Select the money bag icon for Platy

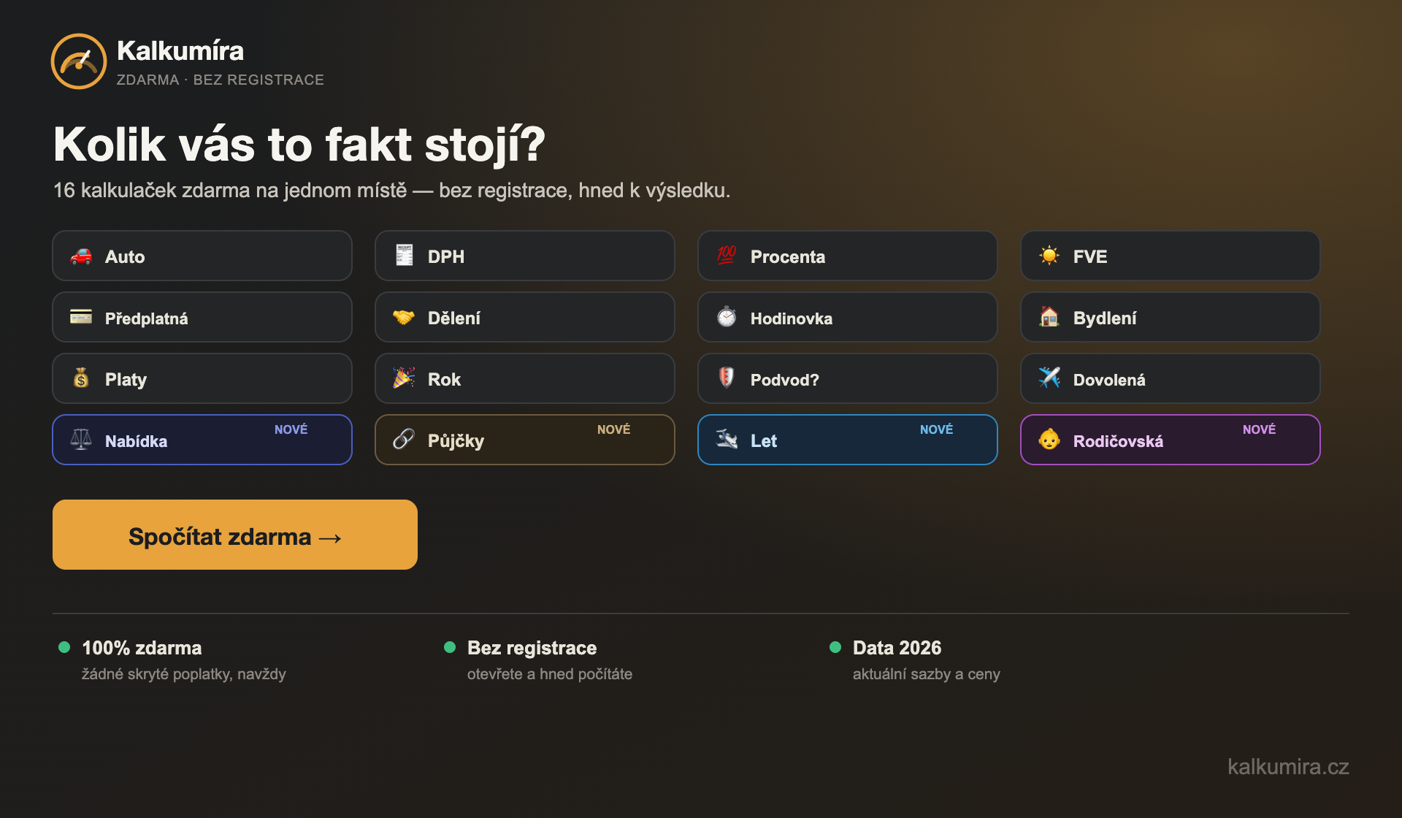tap(81, 378)
